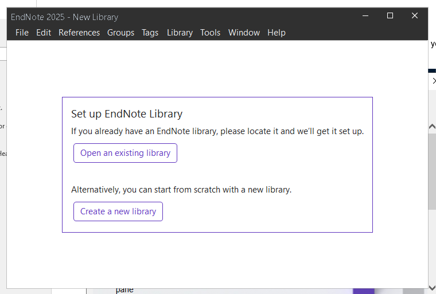Minimize the EndNote 2025 window
436x294 pixels.
coord(365,16)
